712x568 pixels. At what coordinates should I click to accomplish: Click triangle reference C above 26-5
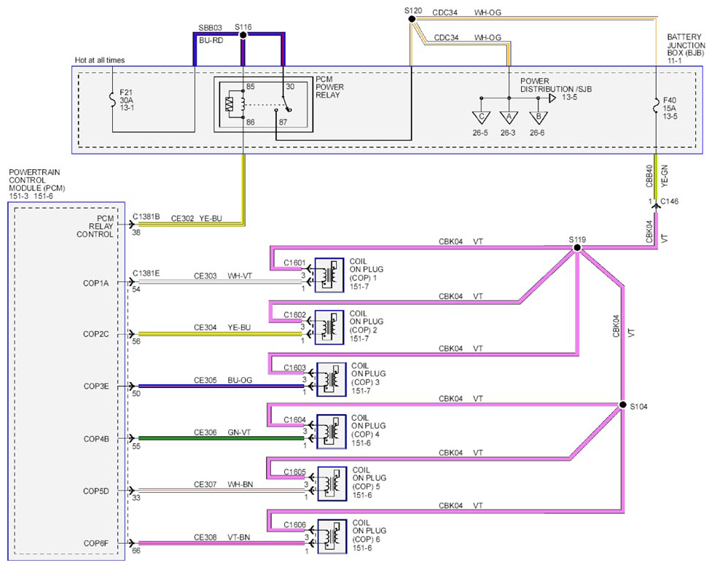point(481,117)
